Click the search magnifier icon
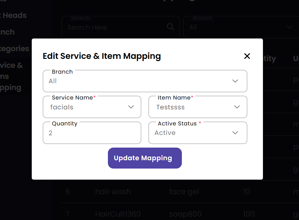Image resolution: width=299 pixels, height=220 pixels. pyautogui.click(x=170, y=27)
